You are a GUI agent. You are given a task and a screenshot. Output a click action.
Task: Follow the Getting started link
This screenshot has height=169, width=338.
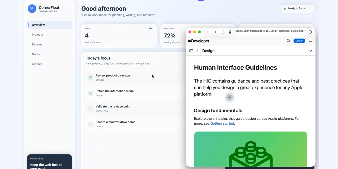coord(222,124)
